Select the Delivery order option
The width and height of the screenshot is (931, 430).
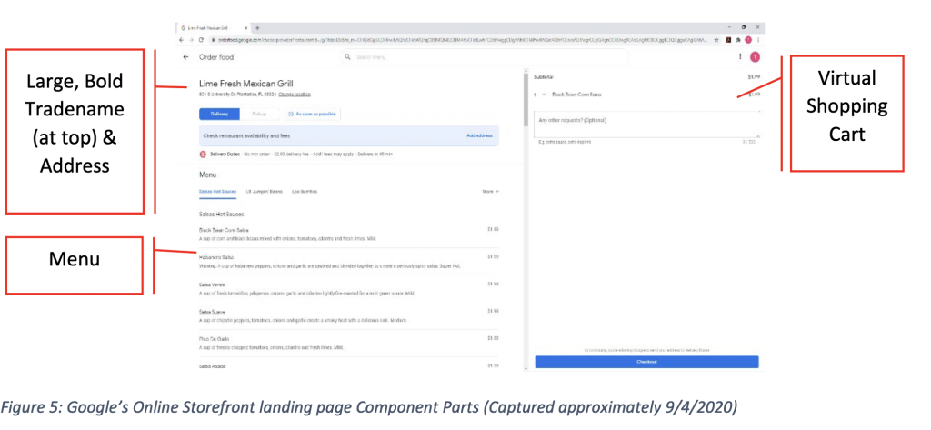pyautogui.click(x=219, y=114)
